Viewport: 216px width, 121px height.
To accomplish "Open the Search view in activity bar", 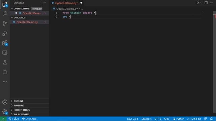I will 5,13.
